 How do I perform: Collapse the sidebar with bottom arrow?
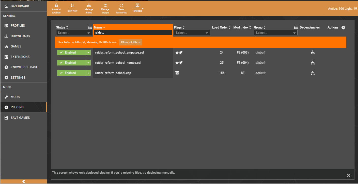(24, 181)
